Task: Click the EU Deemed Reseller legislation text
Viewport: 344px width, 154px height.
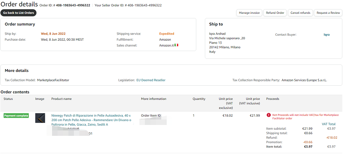Action: pyautogui.click(x=151, y=80)
